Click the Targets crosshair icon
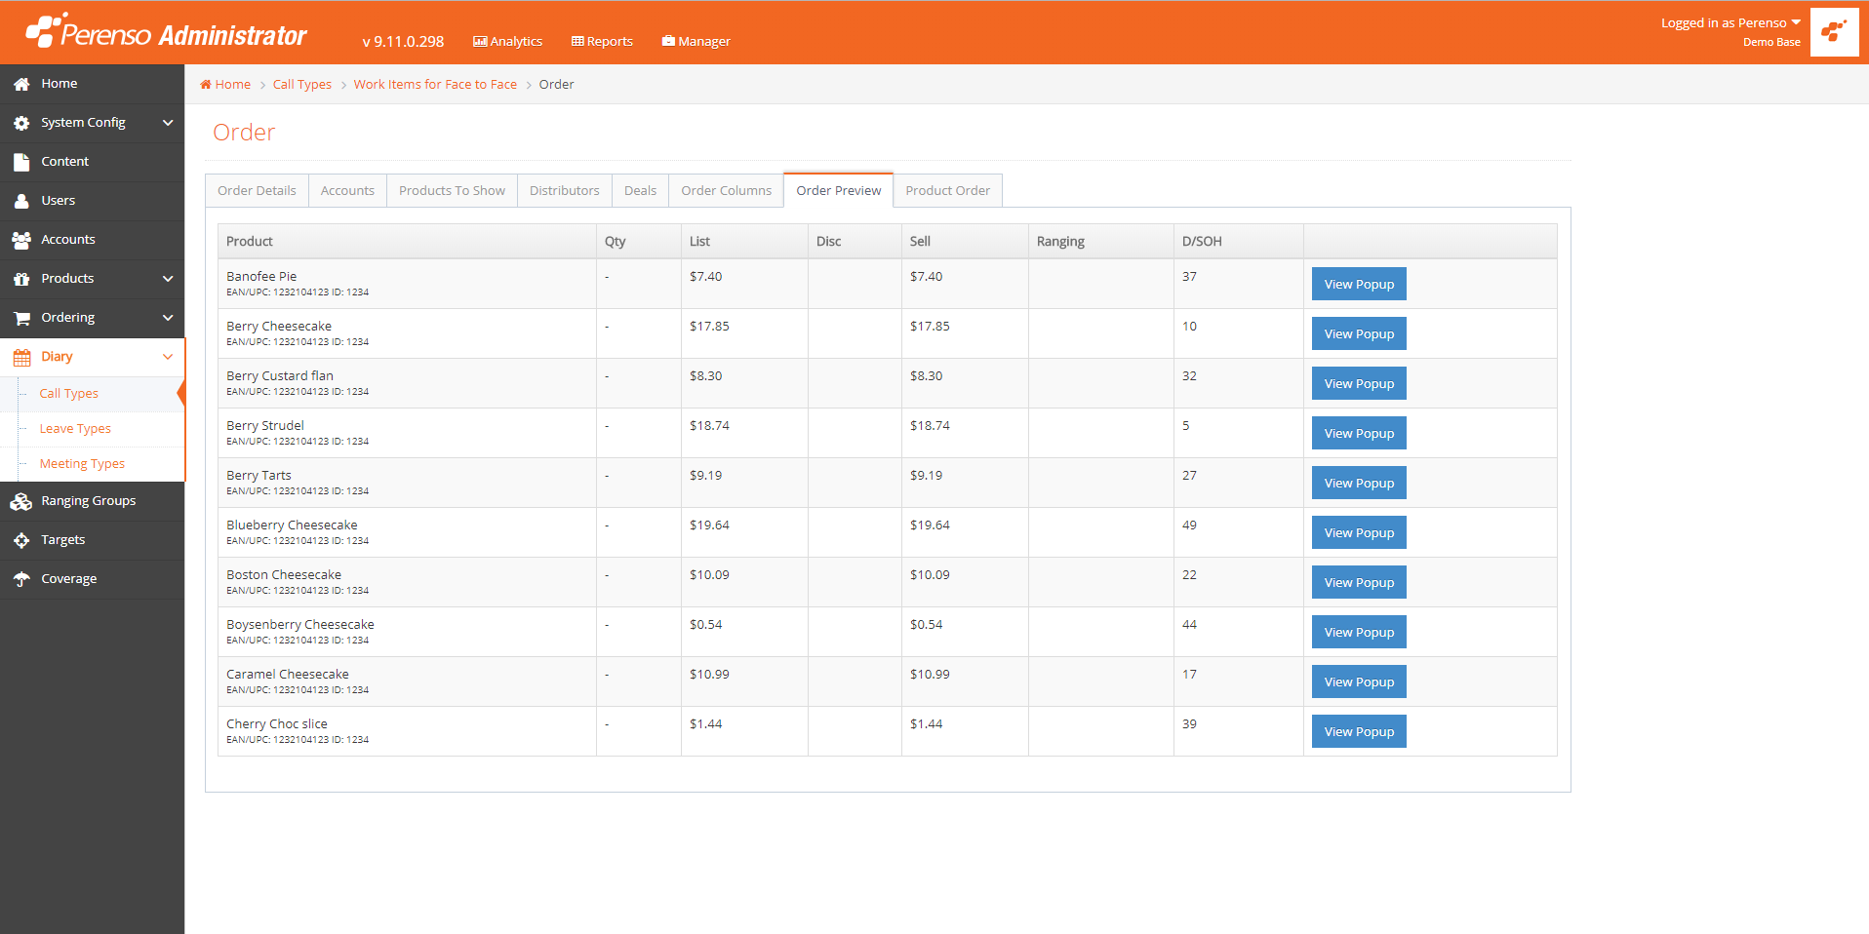Viewport: 1869px width, 934px height. [21, 540]
